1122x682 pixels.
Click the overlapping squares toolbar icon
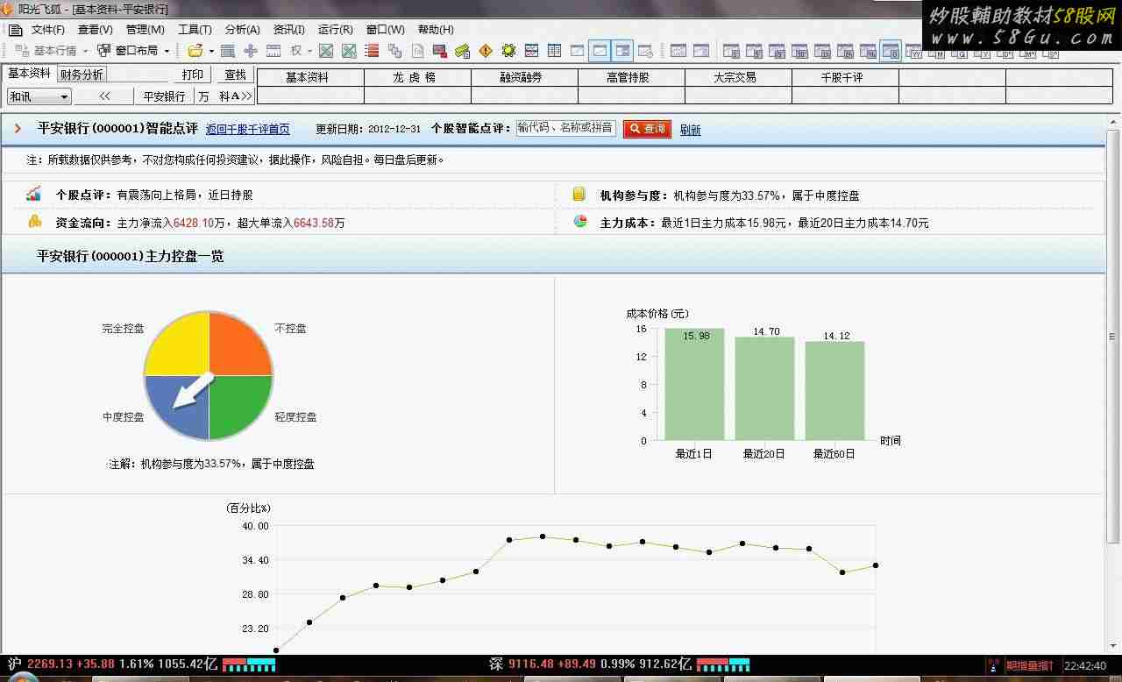click(x=394, y=51)
